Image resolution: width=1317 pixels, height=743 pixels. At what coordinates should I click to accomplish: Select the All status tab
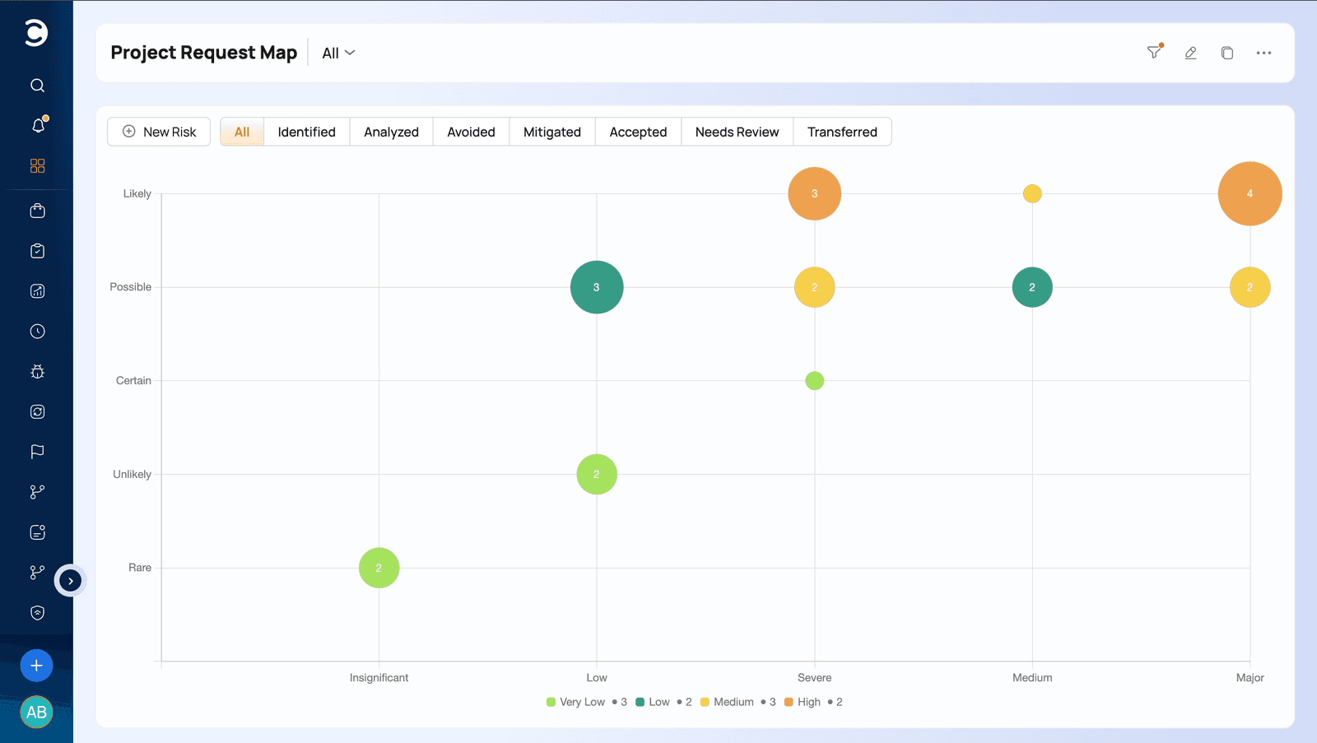tap(242, 132)
